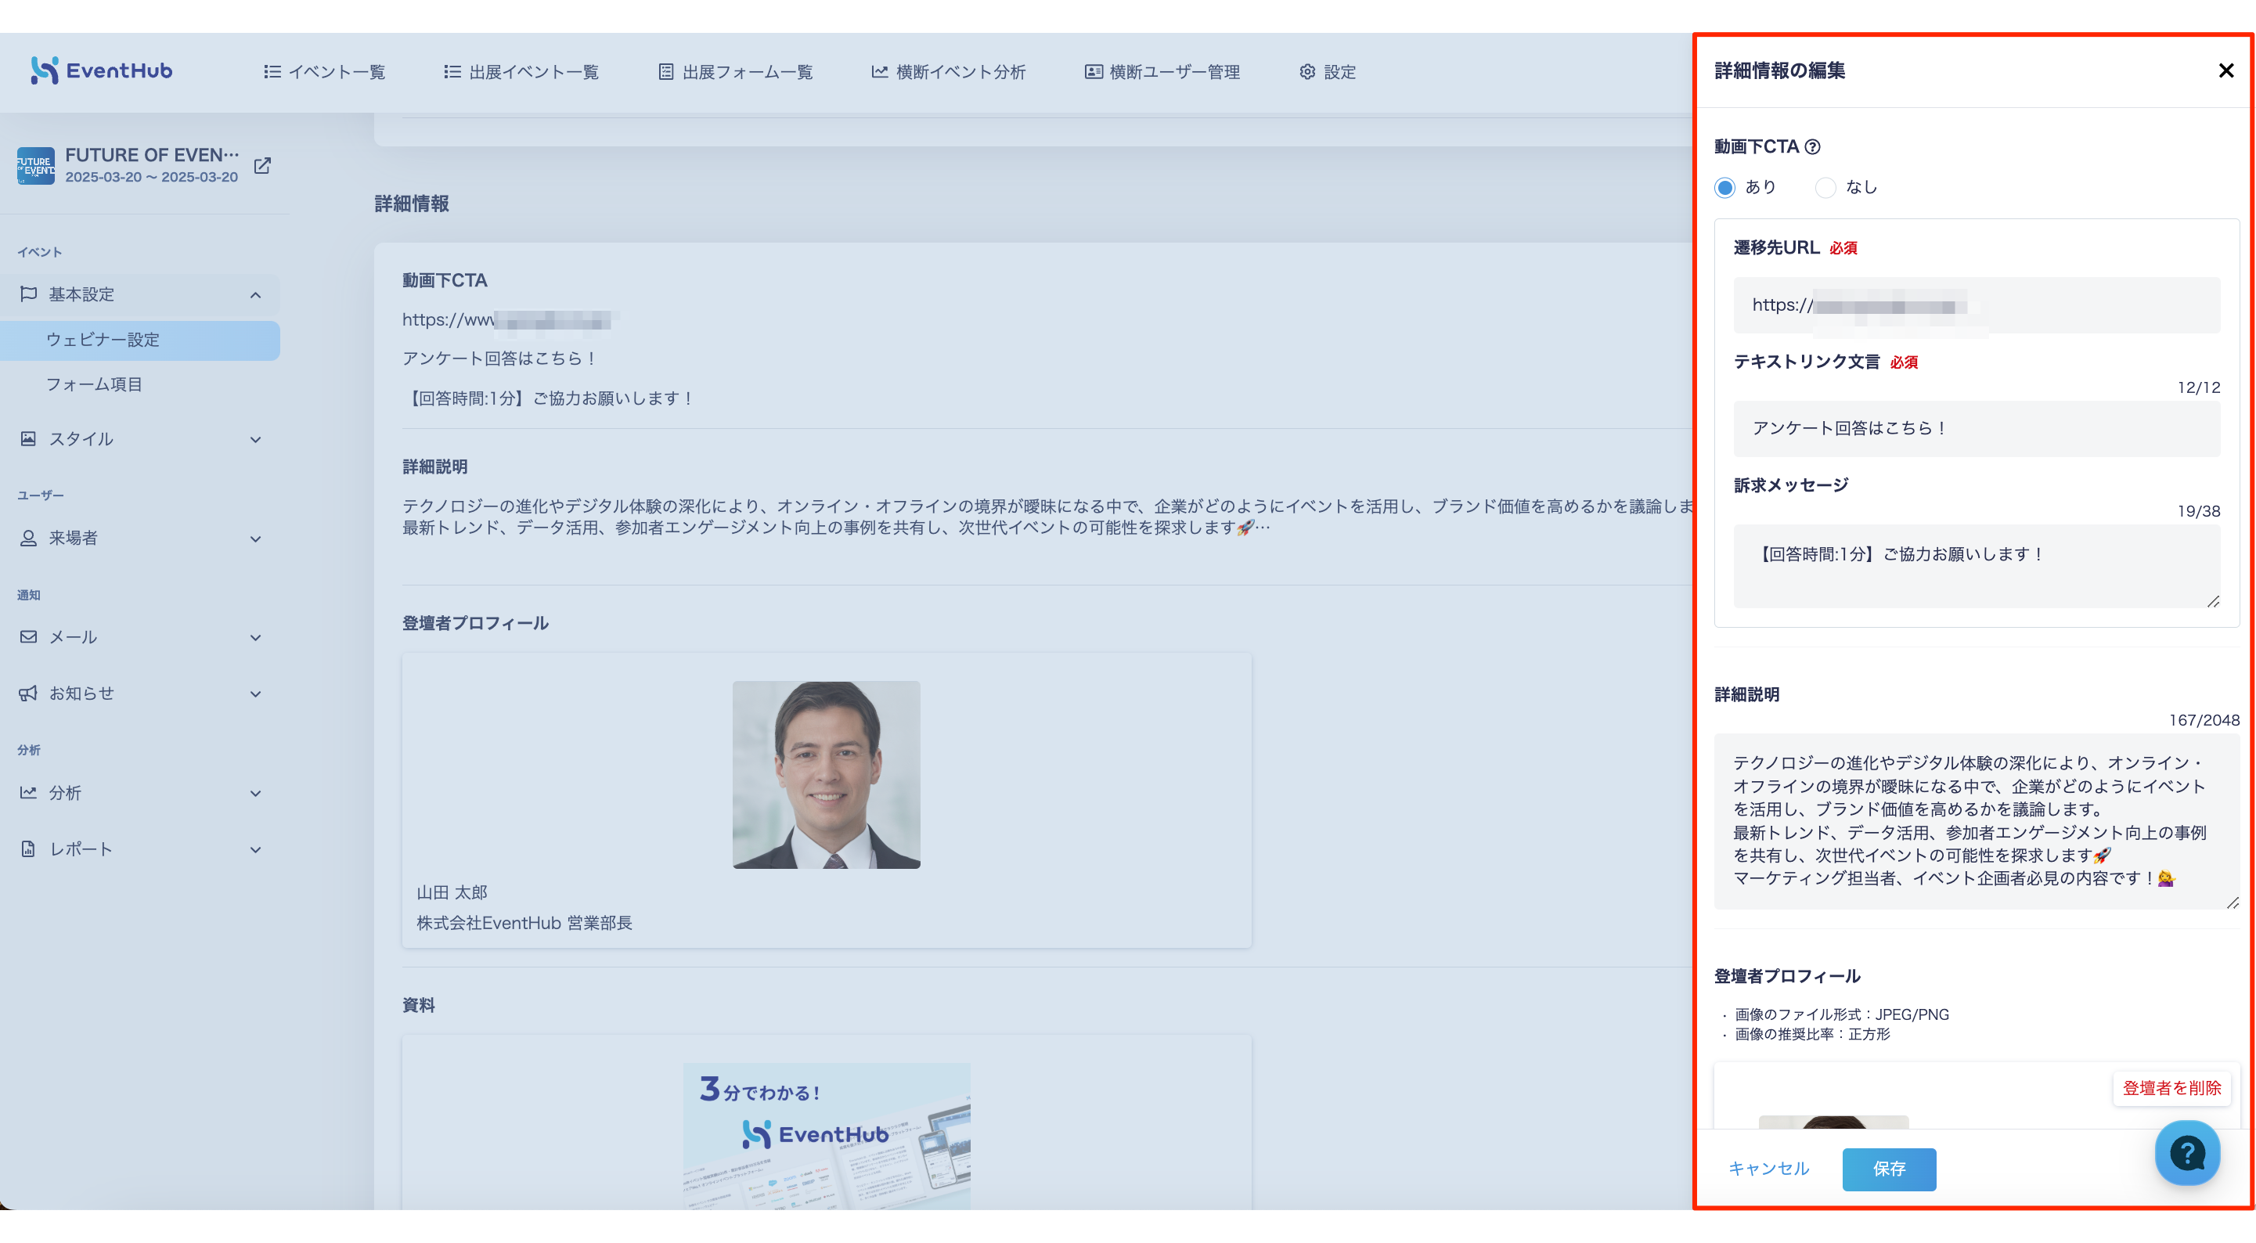Open the 出展フォーム一覧 menu
Image resolution: width=2256 pixels, height=1243 pixels.
pos(736,72)
